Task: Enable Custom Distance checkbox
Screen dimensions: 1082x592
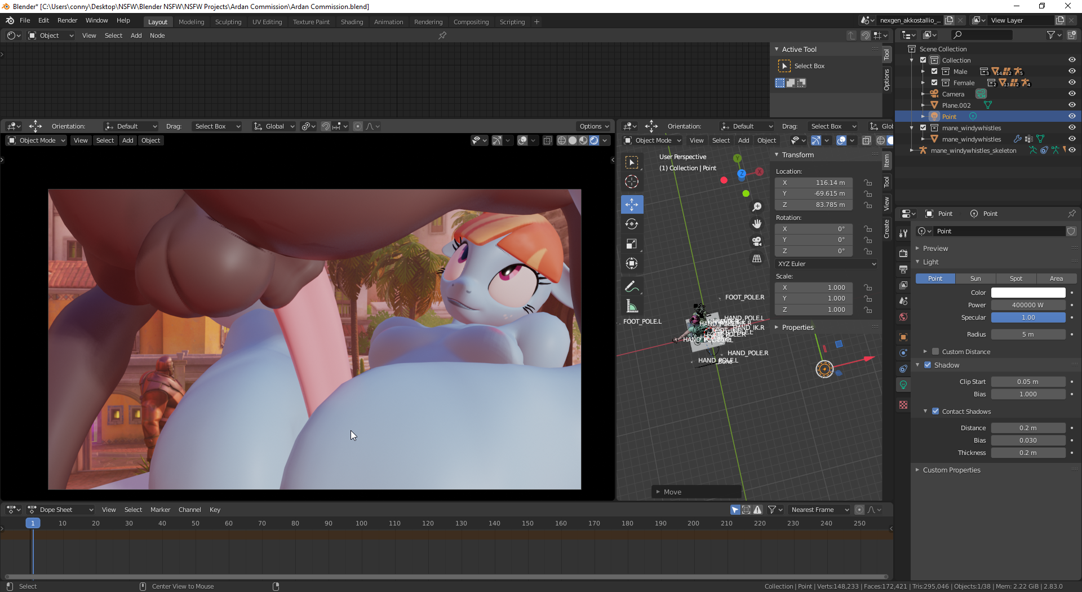Action: (935, 352)
